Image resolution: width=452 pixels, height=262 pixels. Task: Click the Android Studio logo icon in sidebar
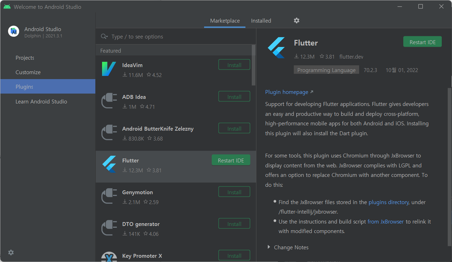13,31
